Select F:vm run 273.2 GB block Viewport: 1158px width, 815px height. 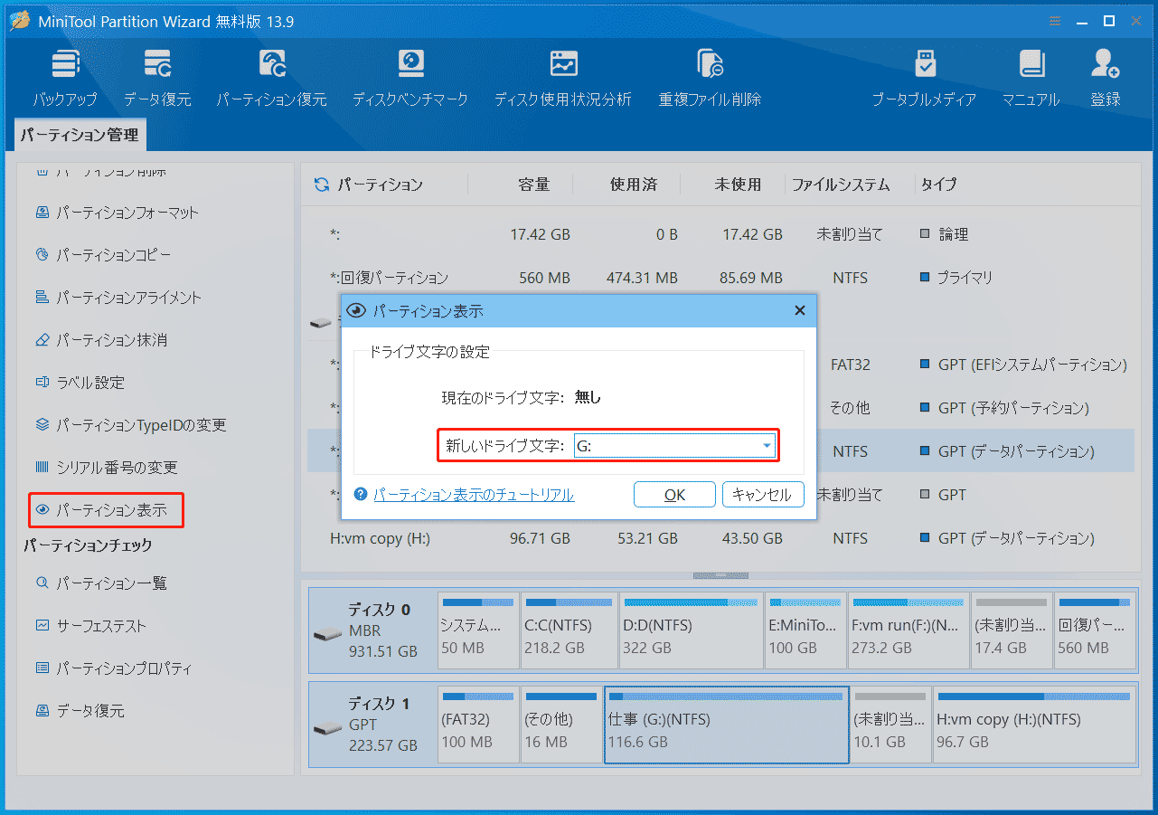909,630
